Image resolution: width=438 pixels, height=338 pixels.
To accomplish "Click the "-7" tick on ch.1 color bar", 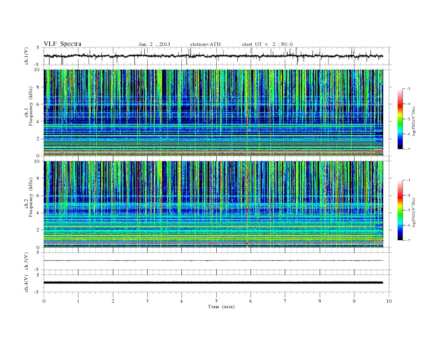I will [408, 149].
